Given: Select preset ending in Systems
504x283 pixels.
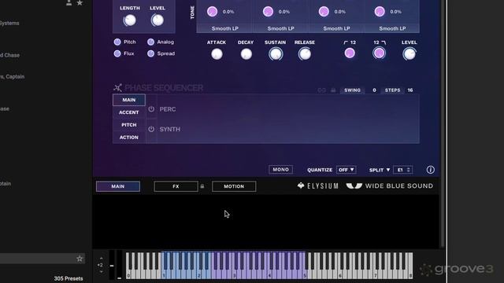Looking at the screenshot, I should click(x=9, y=23).
